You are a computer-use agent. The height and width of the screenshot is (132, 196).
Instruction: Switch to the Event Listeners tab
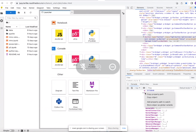[159, 74]
